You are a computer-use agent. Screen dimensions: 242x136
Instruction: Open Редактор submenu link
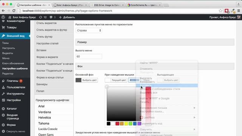click(x=8, y=74)
